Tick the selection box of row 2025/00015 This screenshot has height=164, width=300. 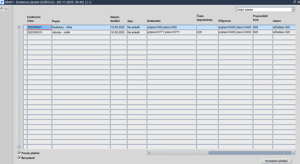[x=25, y=32]
